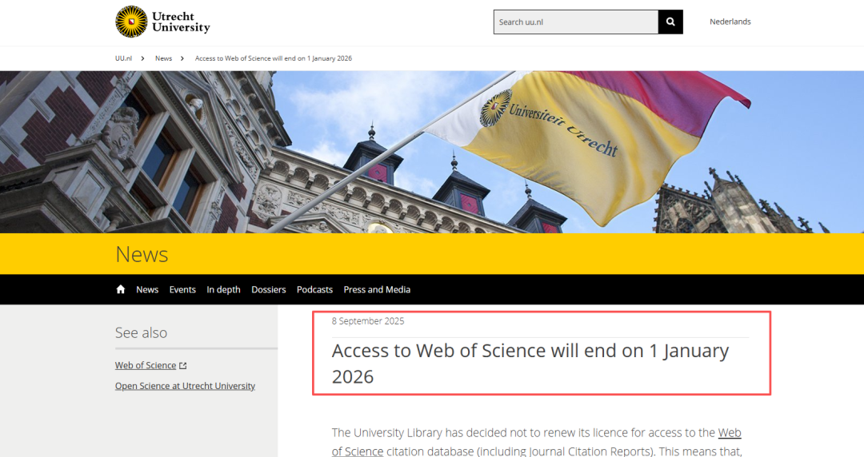864x457 pixels.
Task: Click the breadcrumb text for current article
Action: click(x=274, y=58)
